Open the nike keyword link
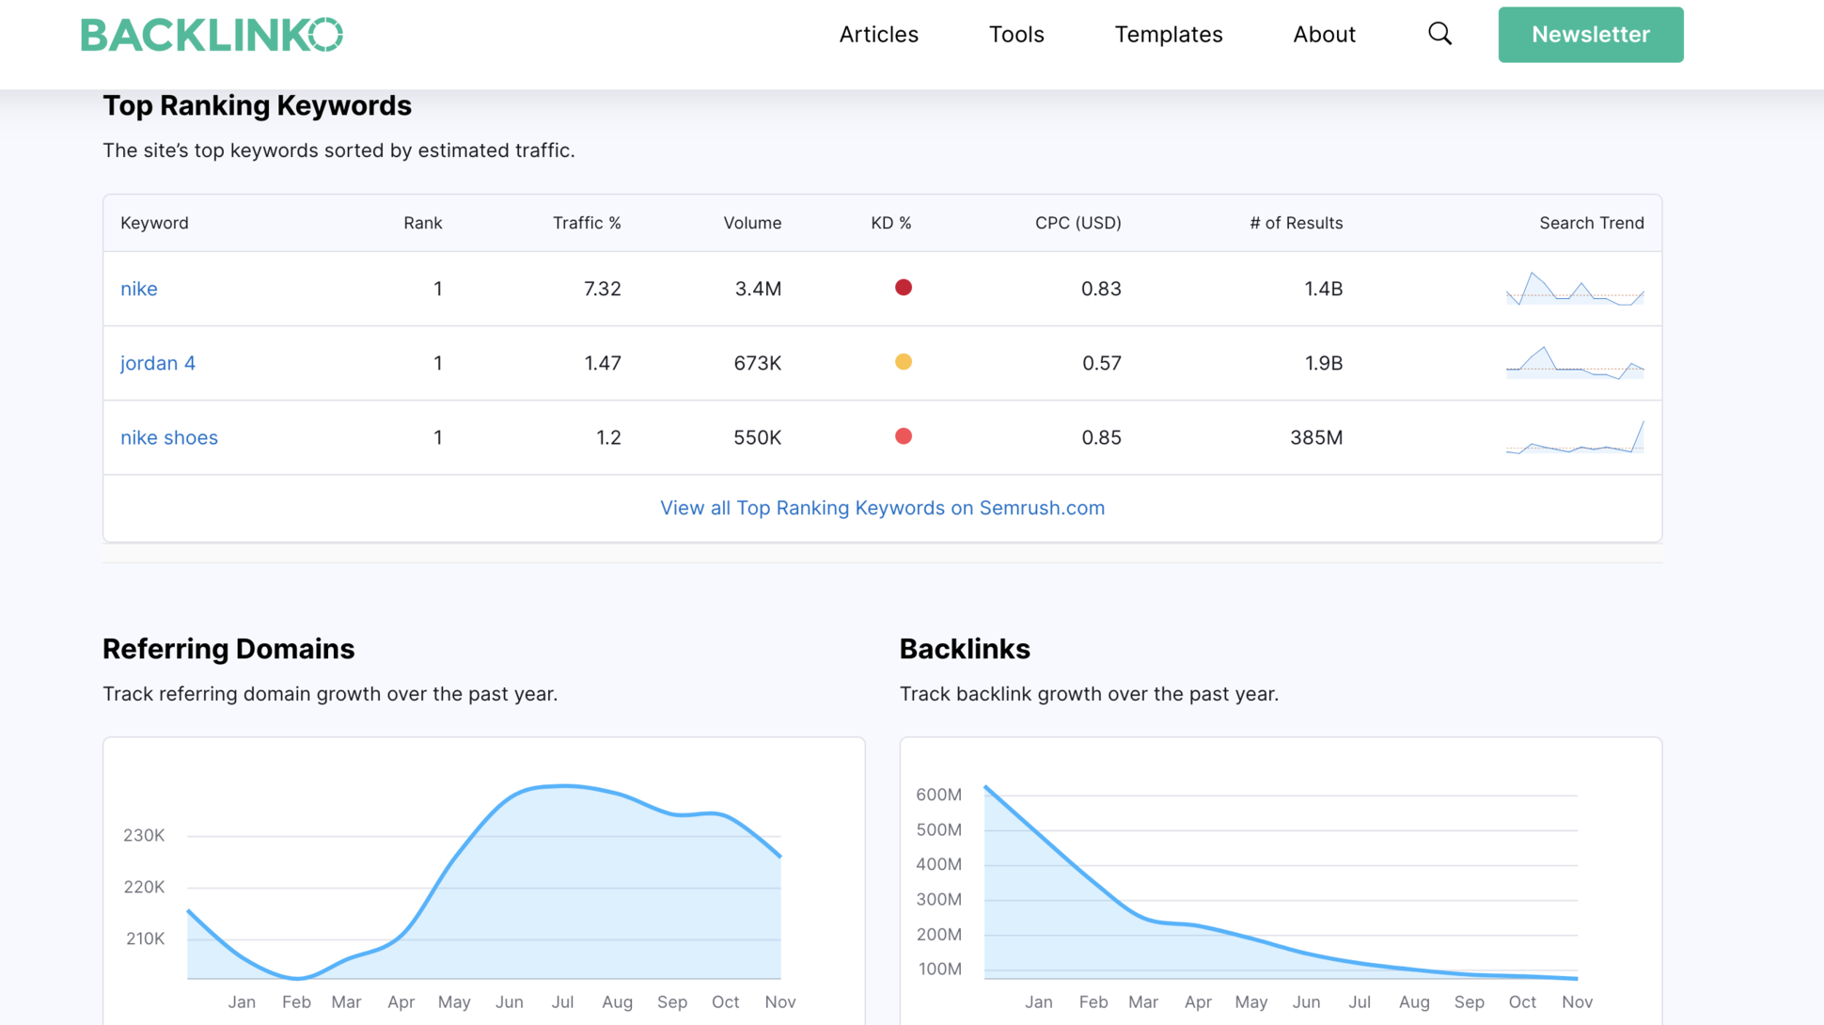 (x=138, y=289)
